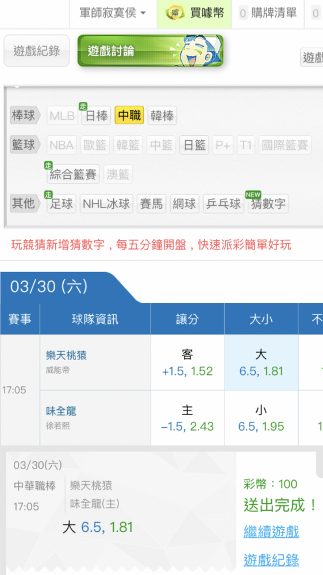Select 乒乓球 category
Screen dimensions: 323x575
(x=224, y=204)
